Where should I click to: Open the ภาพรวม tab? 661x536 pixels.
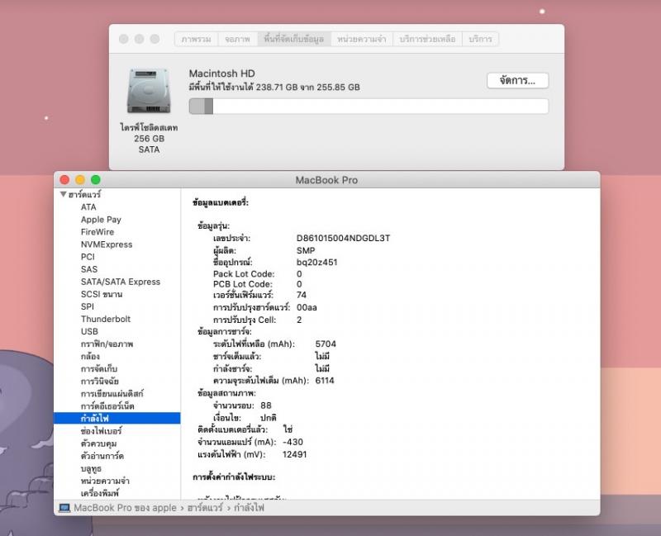(x=196, y=39)
